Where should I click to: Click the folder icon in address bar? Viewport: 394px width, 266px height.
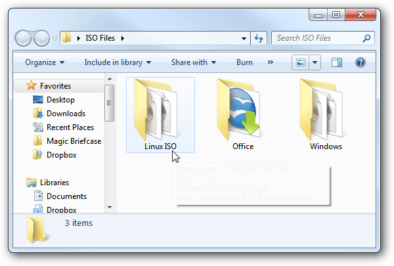click(x=67, y=38)
